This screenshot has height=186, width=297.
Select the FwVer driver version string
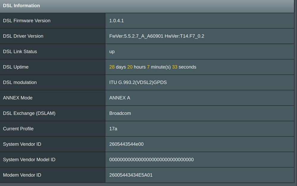pos(156,36)
